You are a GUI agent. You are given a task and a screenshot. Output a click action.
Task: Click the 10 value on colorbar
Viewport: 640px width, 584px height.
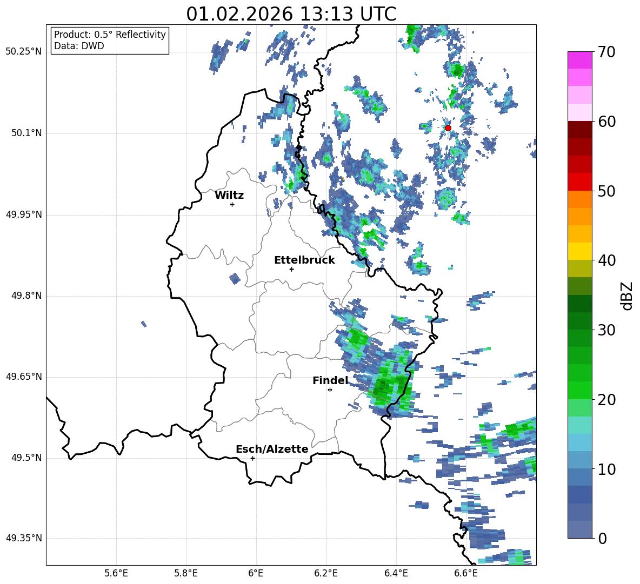coord(606,469)
